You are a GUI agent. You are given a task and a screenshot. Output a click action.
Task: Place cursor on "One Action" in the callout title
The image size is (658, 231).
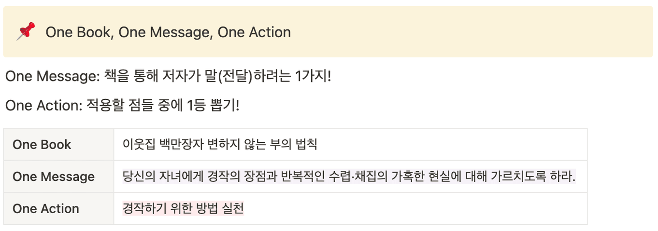coord(254,32)
